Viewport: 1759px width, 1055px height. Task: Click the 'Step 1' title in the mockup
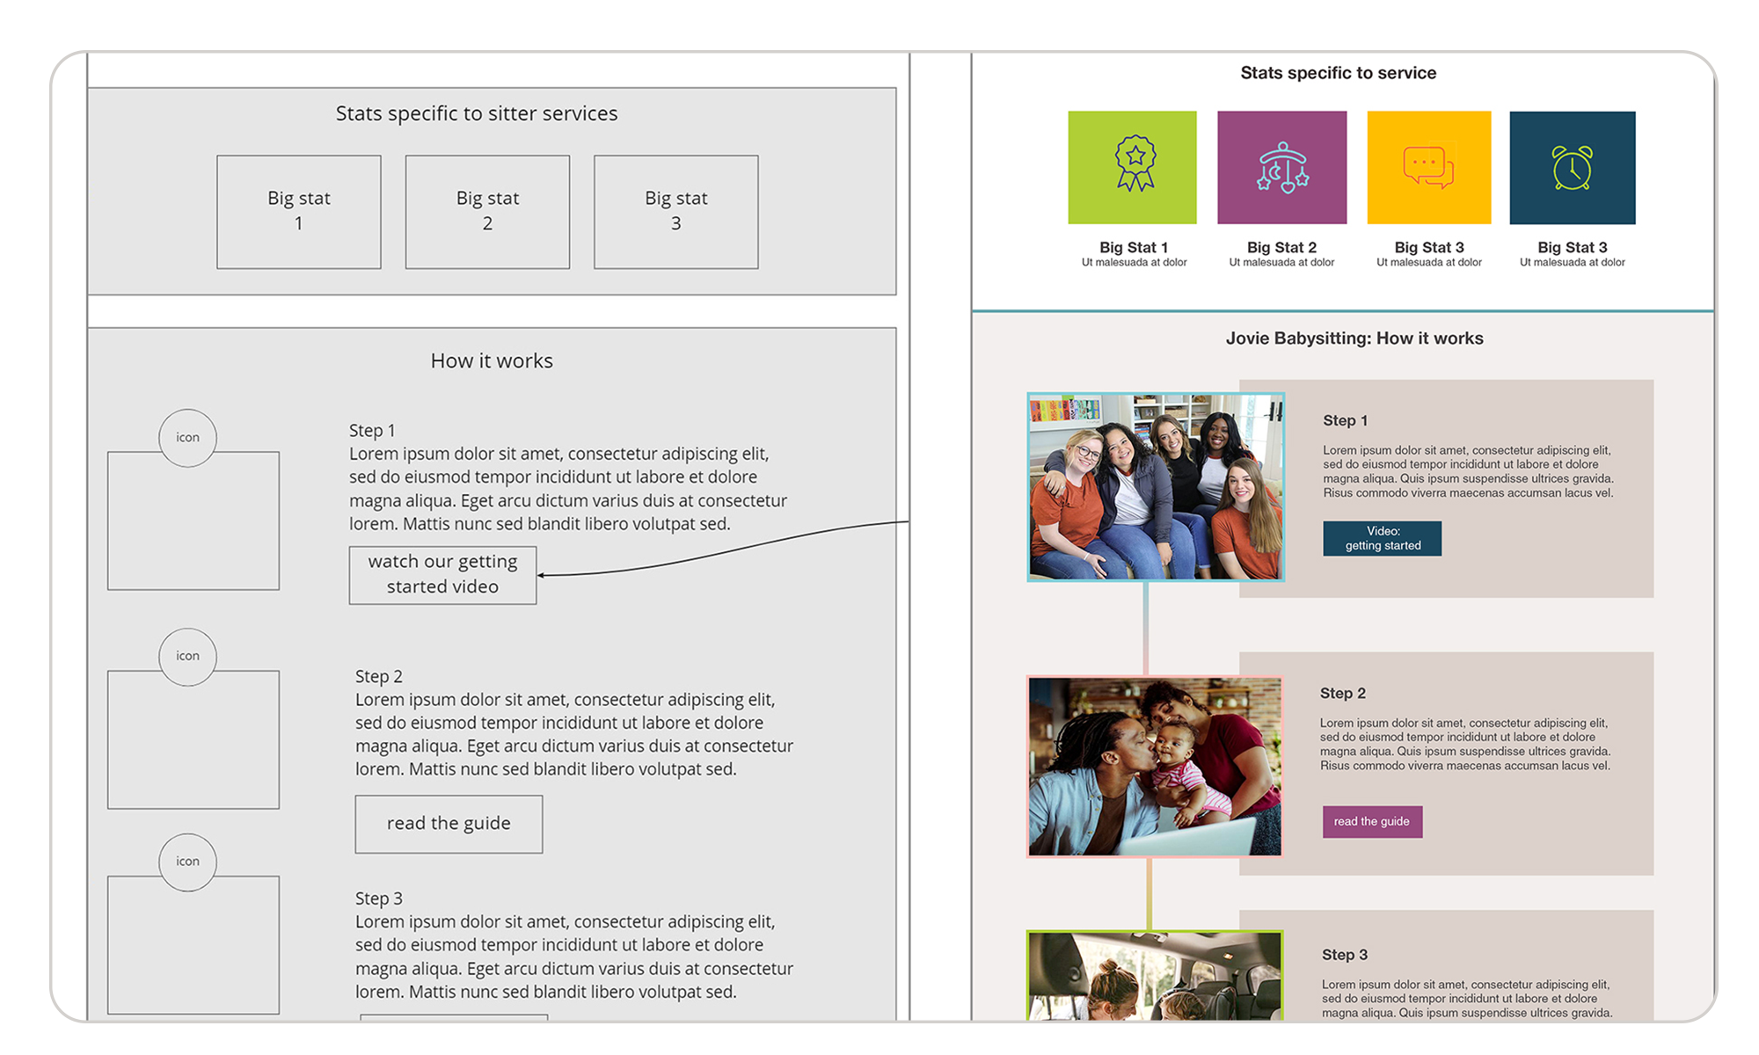pyautogui.click(x=1346, y=421)
